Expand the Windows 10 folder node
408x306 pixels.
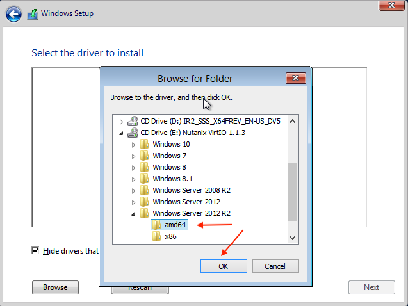tap(133, 145)
